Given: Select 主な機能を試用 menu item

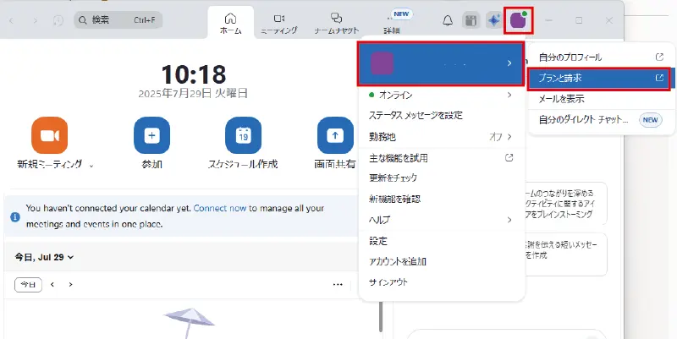Looking at the screenshot, I should 441,158.
